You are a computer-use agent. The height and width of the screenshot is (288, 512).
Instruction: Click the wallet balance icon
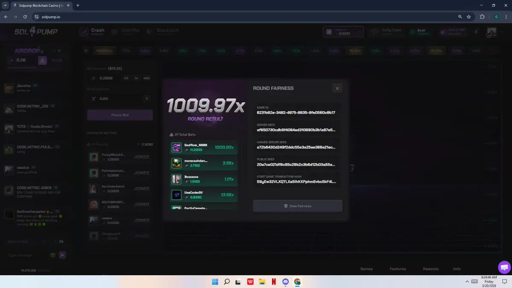329,32
